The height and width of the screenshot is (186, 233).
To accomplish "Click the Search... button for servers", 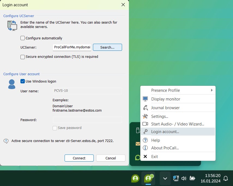I will 107,47.
